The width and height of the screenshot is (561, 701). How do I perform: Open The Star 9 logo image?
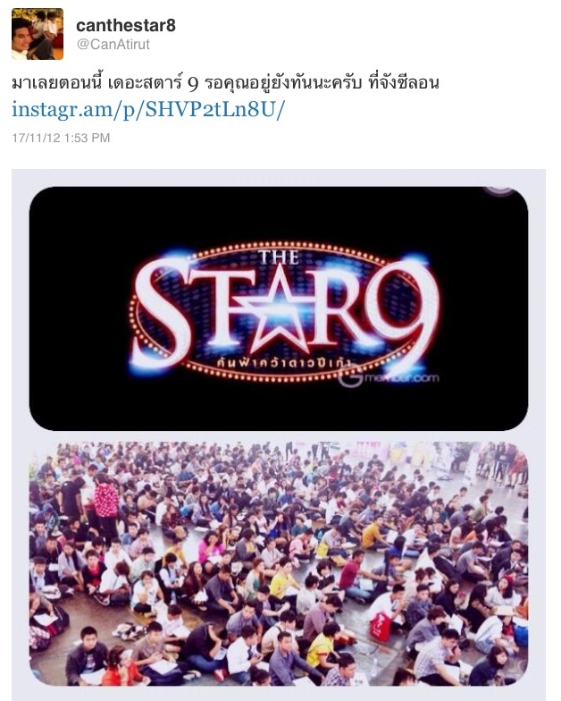tap(279, 308)
